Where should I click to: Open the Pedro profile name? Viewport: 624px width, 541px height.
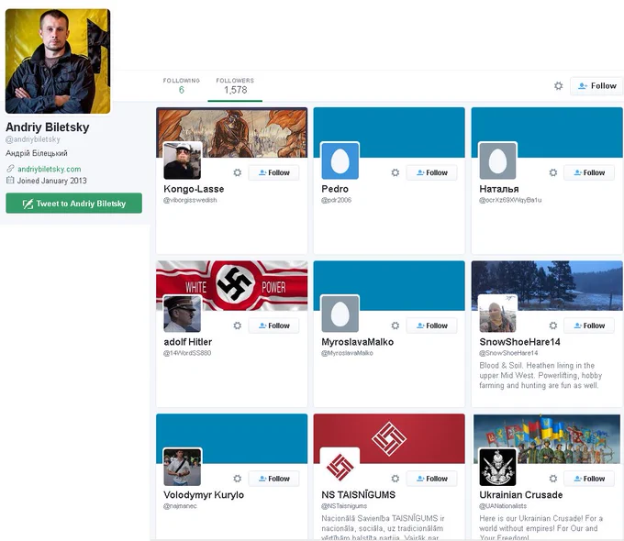tap(335, 189)
